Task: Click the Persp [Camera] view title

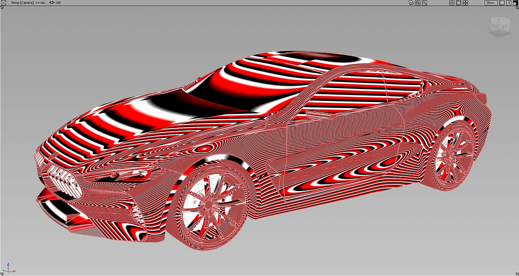Action: click(23, 3)
